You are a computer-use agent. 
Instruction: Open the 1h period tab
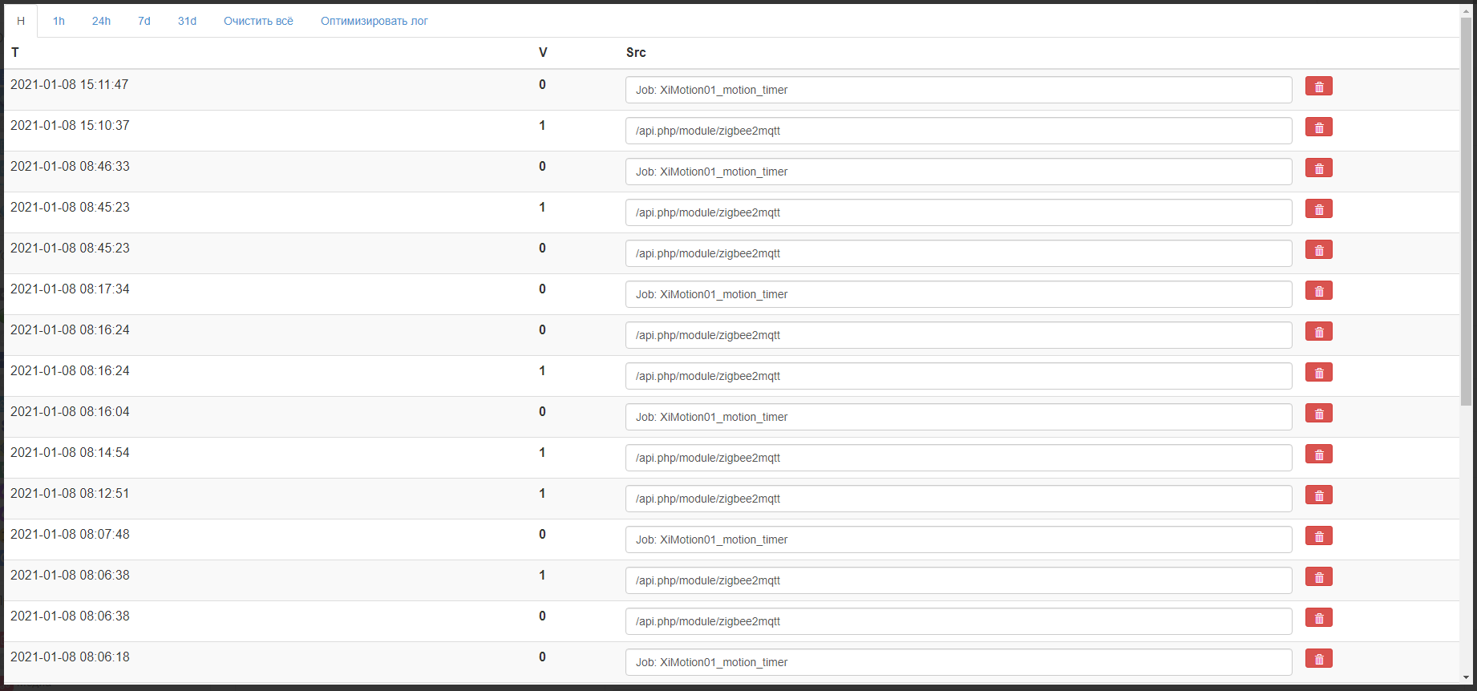coord(59,21)
